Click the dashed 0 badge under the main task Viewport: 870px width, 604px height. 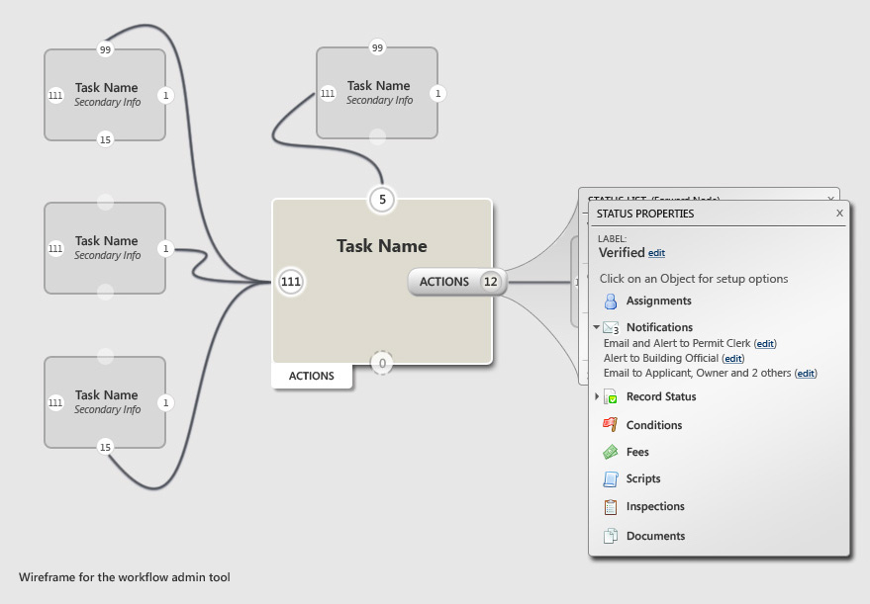pyautogui.click(x=382, y=364)
